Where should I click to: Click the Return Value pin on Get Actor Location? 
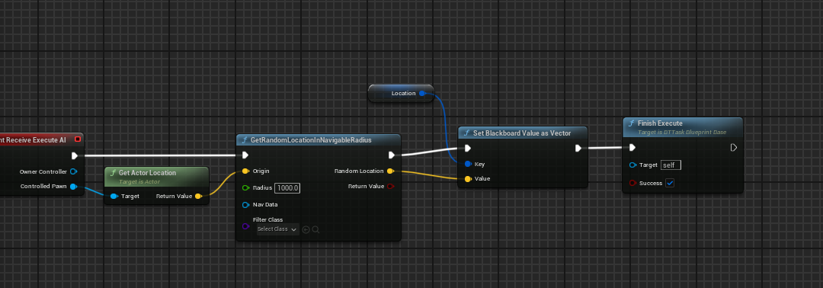pos(198,197)
